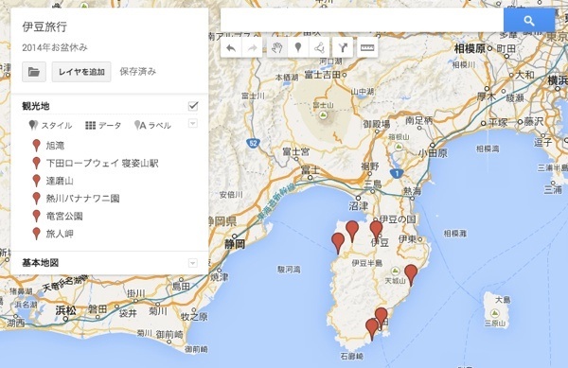The image size is (568, 368).
Task: Select 旭滝 in the place list
Action: tap(55, 146)
